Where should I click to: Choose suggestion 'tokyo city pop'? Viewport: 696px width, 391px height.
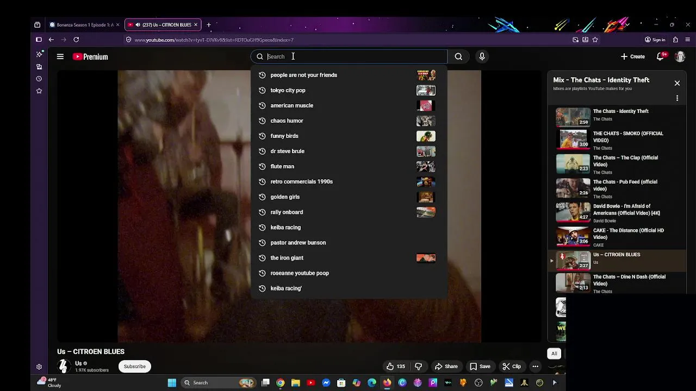click(349, 90)
